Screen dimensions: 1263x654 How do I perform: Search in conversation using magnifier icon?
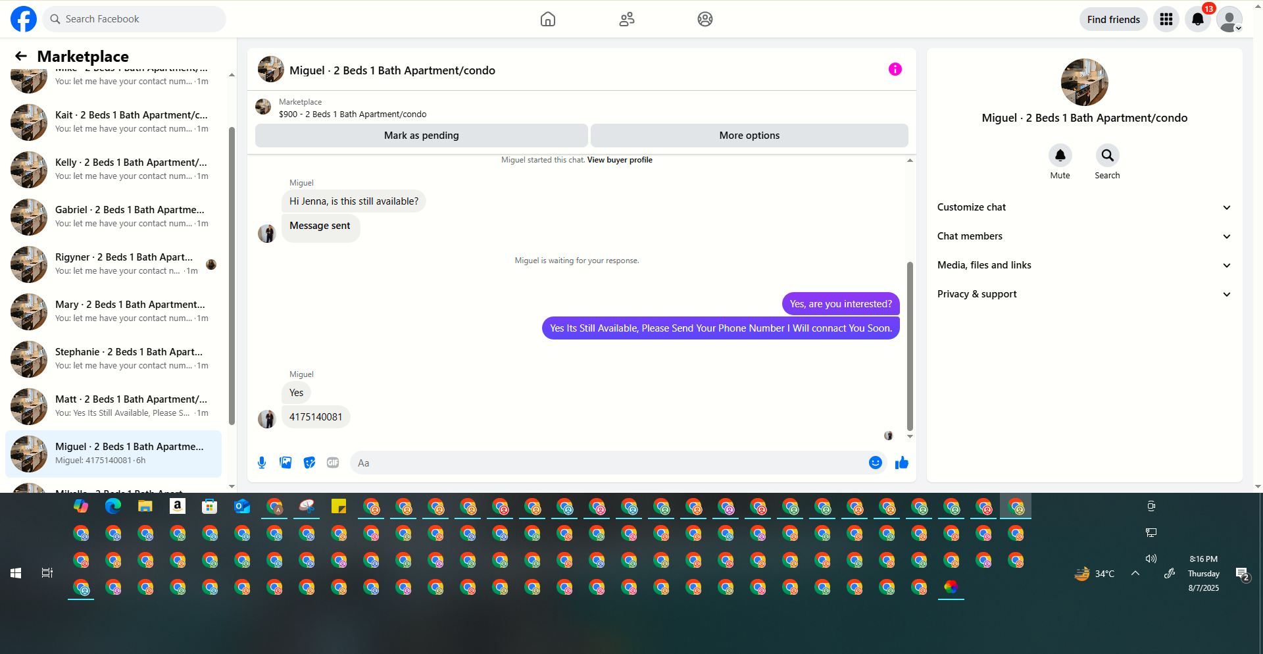click(x=1108, y=155)
